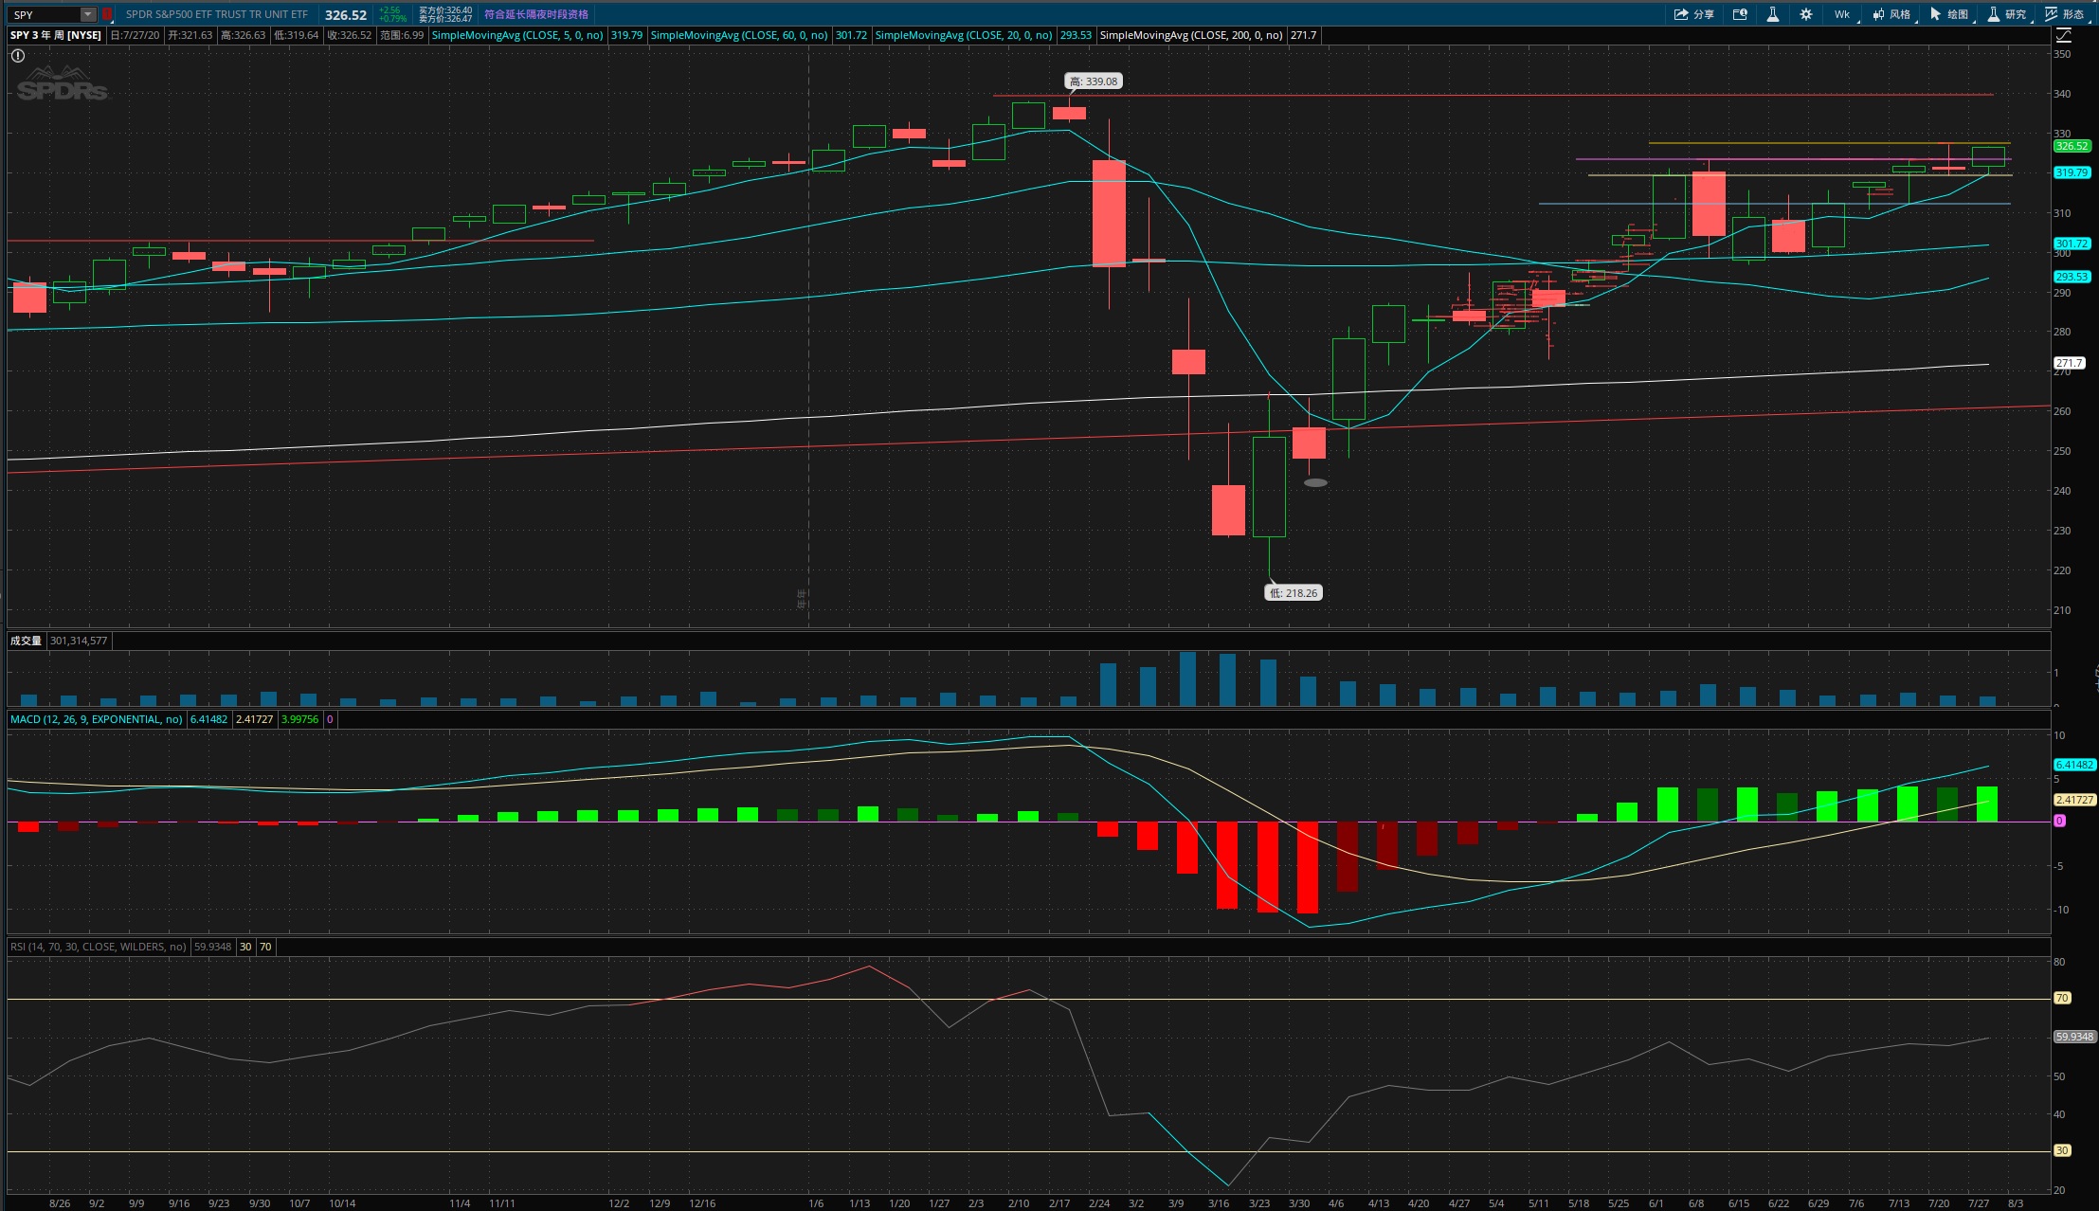Click the 范围:6.99 range value
Screen dimensions: 2099x1211
pos(402,35)
